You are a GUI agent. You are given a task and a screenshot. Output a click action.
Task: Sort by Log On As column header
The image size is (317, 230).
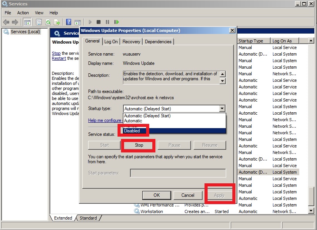[x=285, y=41]
